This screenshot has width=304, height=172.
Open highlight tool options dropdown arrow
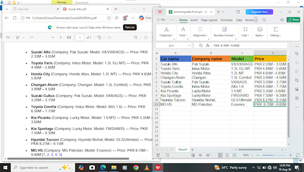pos(23,37)
